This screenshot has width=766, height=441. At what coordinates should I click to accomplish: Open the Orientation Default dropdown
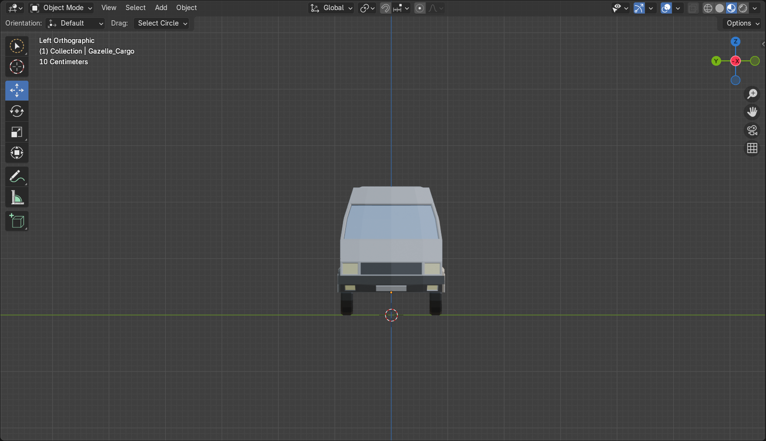75,23
